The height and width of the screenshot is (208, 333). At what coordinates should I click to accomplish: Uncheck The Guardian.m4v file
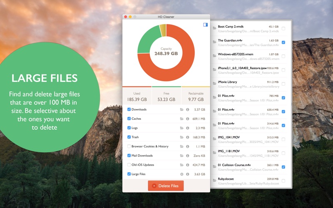click(283, 42)
